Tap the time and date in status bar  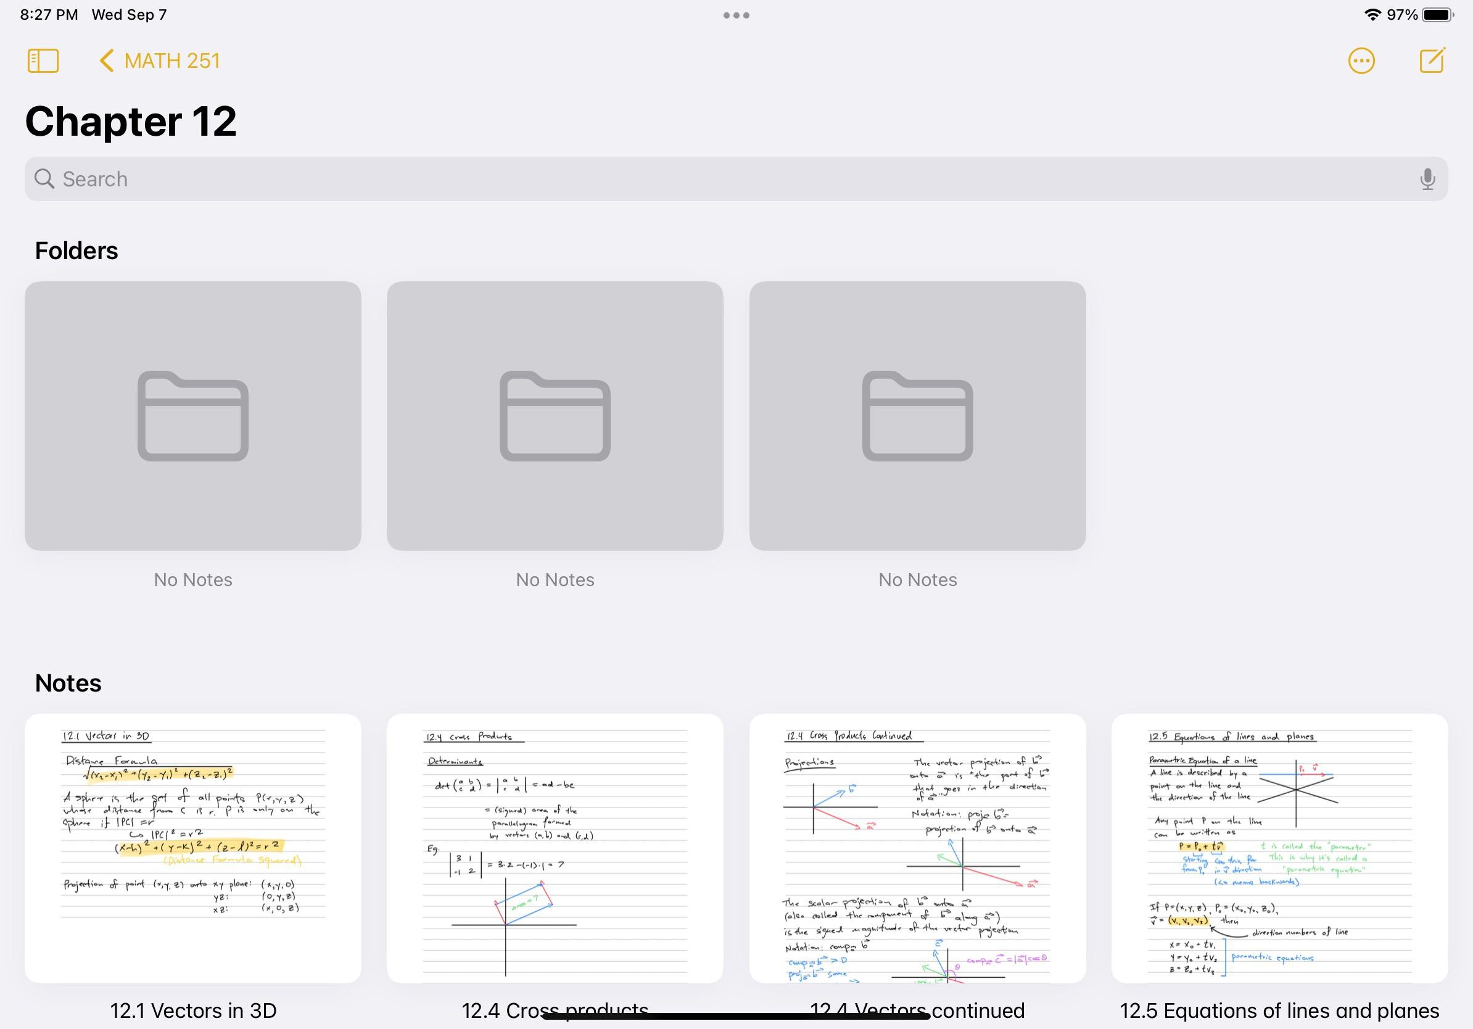(83, 14)
